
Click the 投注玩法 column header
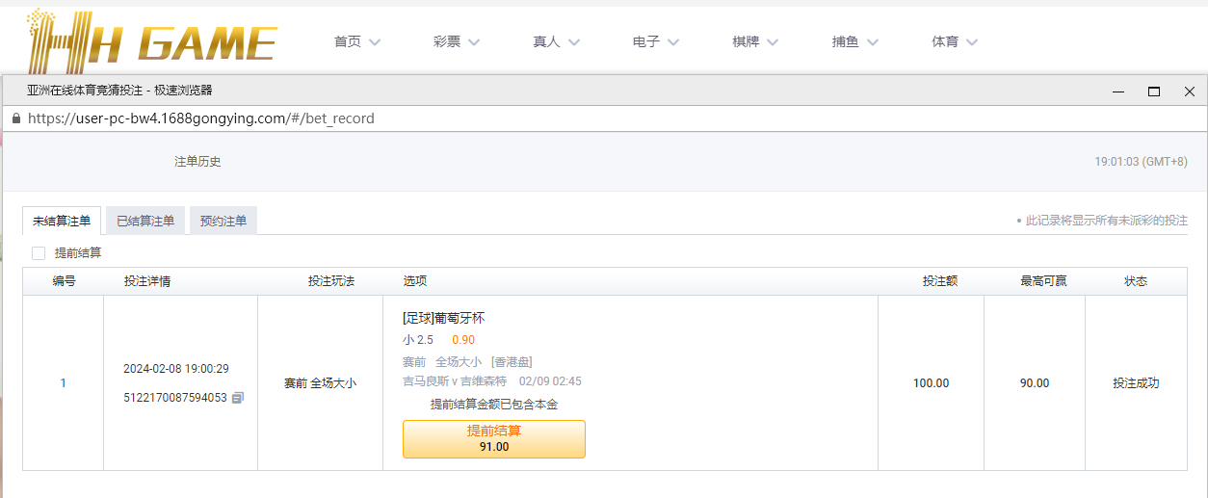click(x=331, y=281)
